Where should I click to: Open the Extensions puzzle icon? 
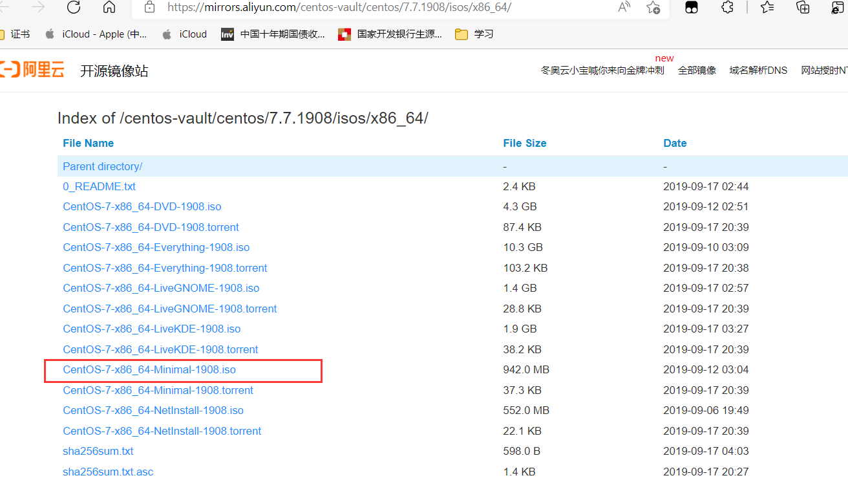727,7
